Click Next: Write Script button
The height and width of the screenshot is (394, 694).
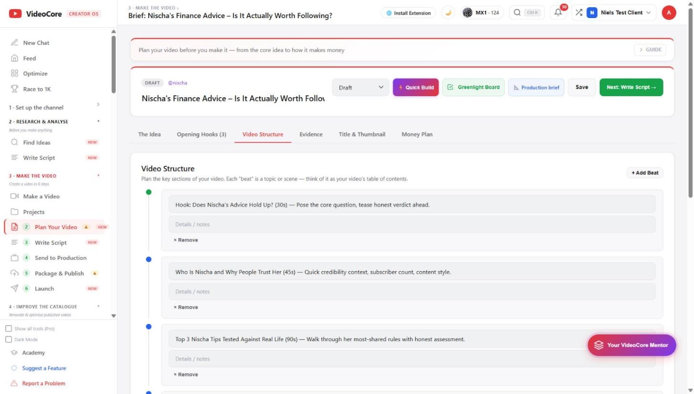(631, 87)
